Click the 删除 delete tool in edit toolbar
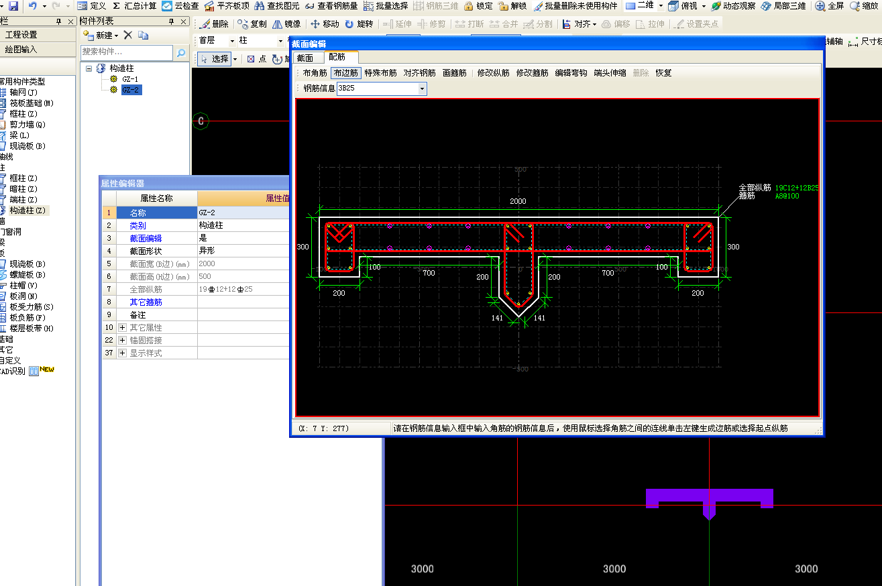This screenshot has height=586, width=882. coord(215,23)
